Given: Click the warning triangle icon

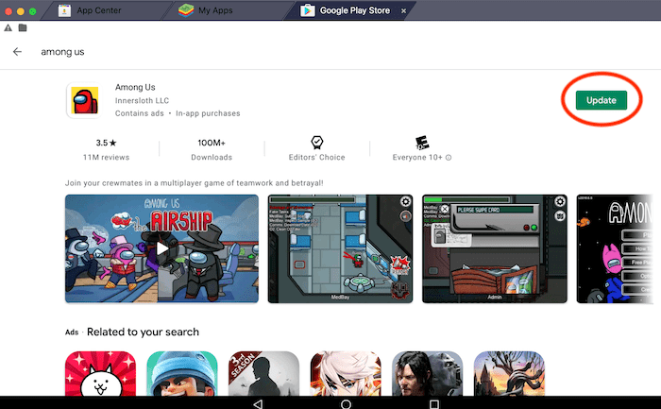Looking at the screenshot, I should pos(8,27).
